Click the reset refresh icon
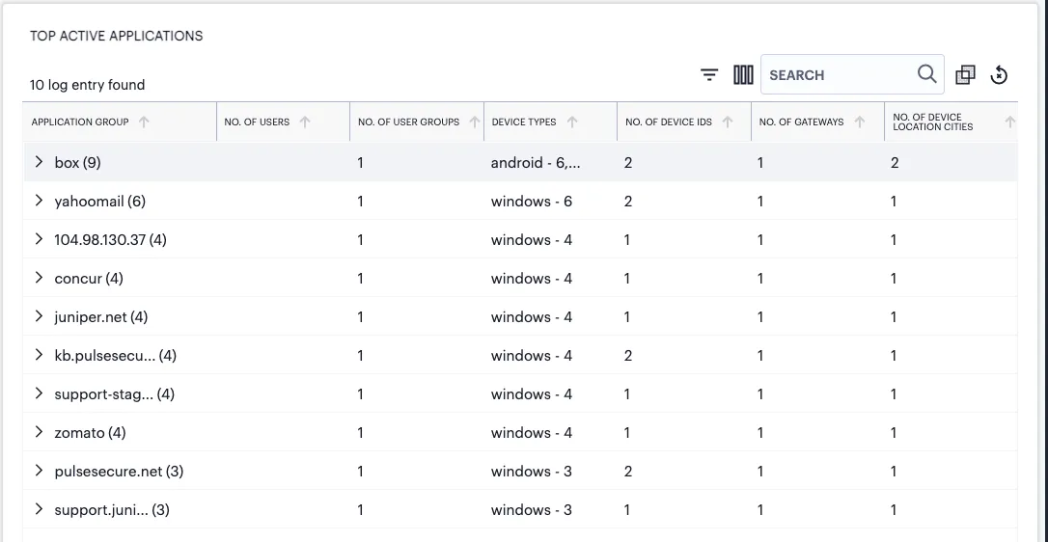1048x542 pixels. [999, 75]
